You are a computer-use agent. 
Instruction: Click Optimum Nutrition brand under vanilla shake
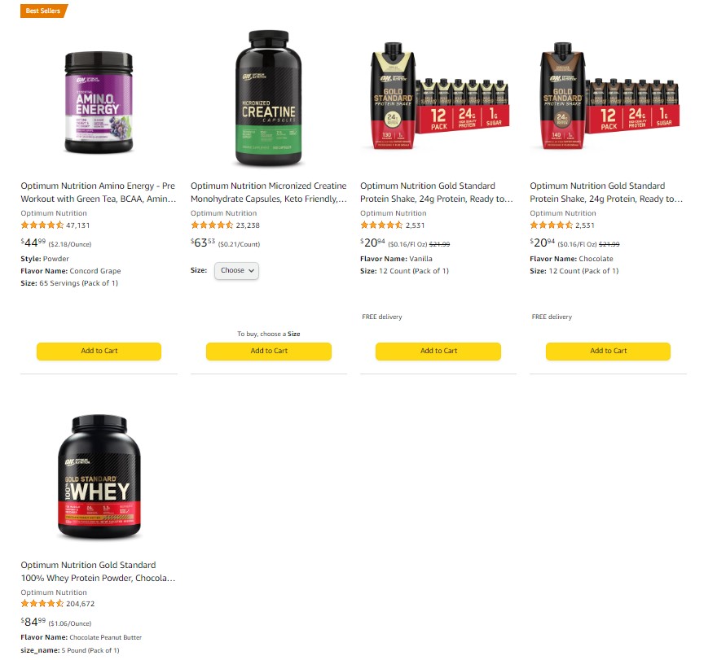tap(394, 213)
